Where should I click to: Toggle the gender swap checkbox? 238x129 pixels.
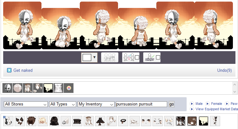(137, 57)
